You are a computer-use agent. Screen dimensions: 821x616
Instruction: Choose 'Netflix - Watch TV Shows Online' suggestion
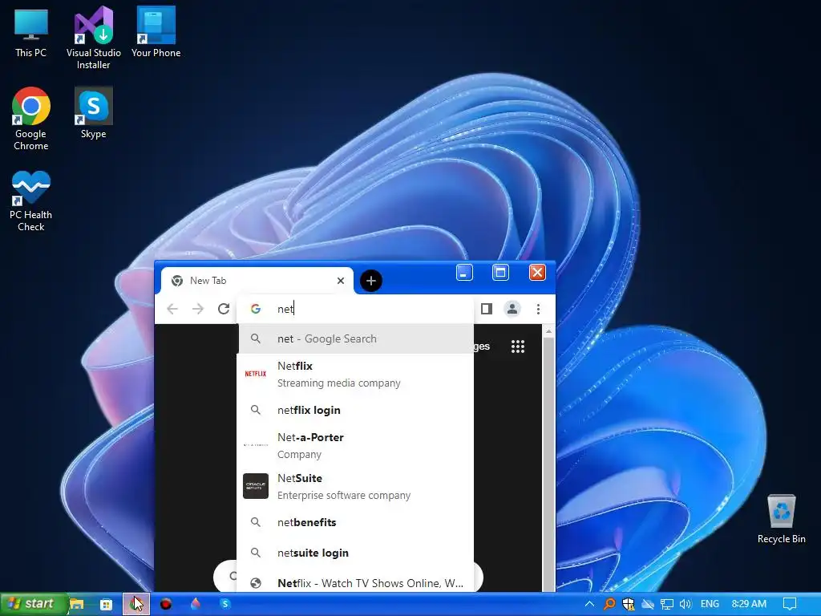(x=356, y=583)
